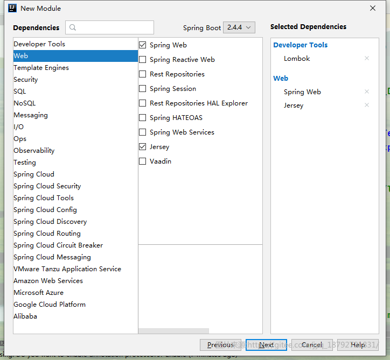Click Spring Web in Selected Dependencies panel

coord(302,92)
